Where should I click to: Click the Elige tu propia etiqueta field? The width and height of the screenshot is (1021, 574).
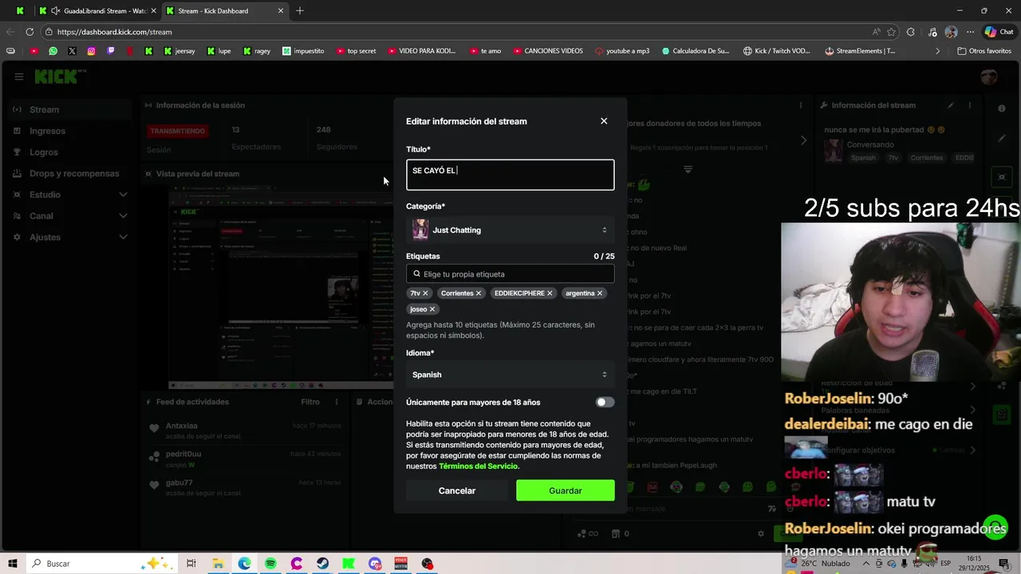pyautogui.click(x=510, y=274)
